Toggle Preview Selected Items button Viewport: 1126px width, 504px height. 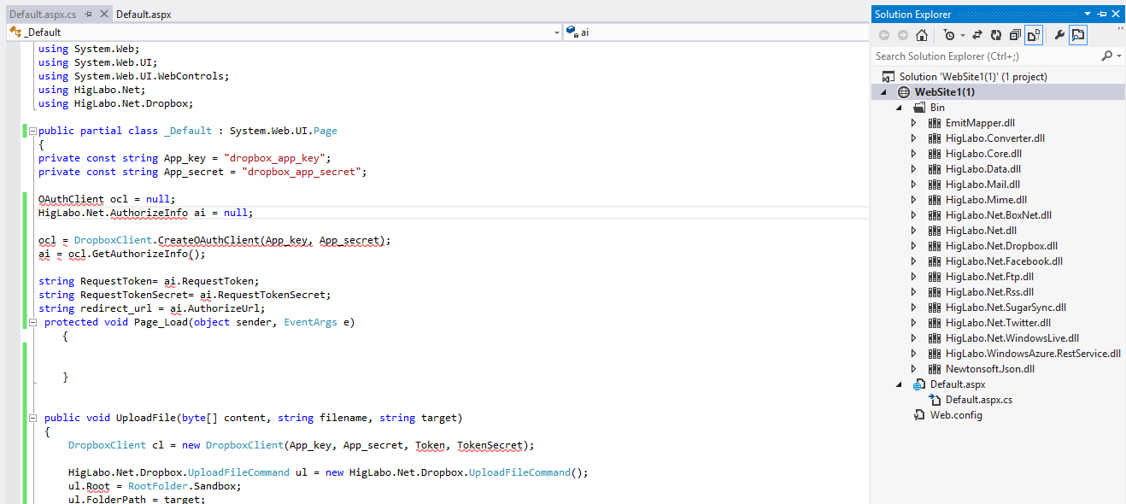1078,35
